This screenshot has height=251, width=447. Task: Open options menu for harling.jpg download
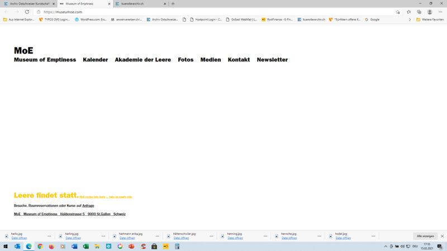point(103,236)
